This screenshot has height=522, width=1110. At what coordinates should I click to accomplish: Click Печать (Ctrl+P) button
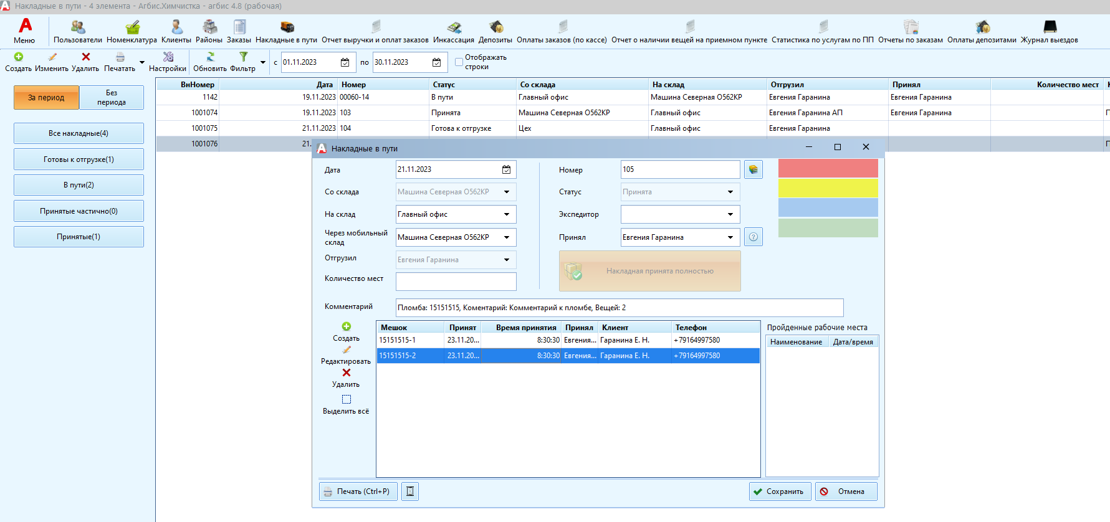[358, 491]
